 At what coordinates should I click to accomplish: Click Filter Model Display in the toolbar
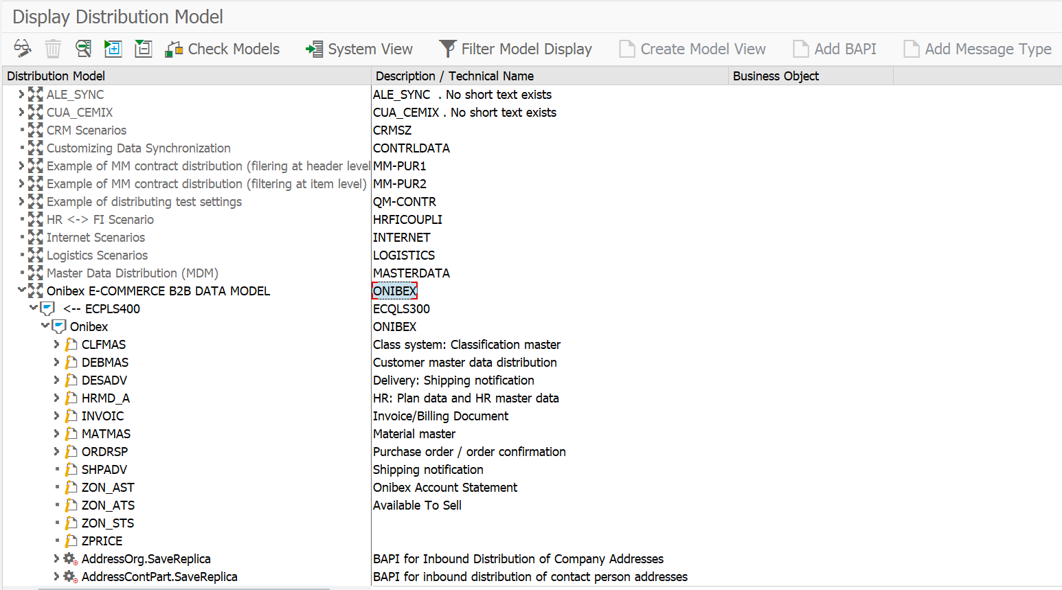pyautogui.click(x=515, y=49)
